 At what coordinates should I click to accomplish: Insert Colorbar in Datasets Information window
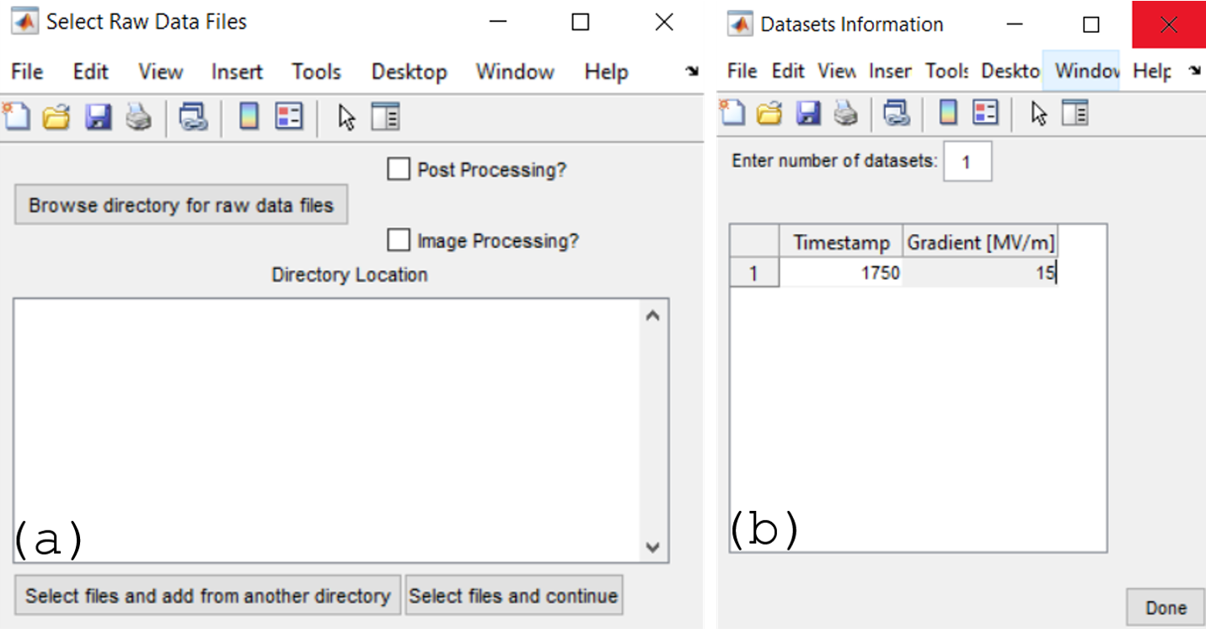(x=948, y=112)
